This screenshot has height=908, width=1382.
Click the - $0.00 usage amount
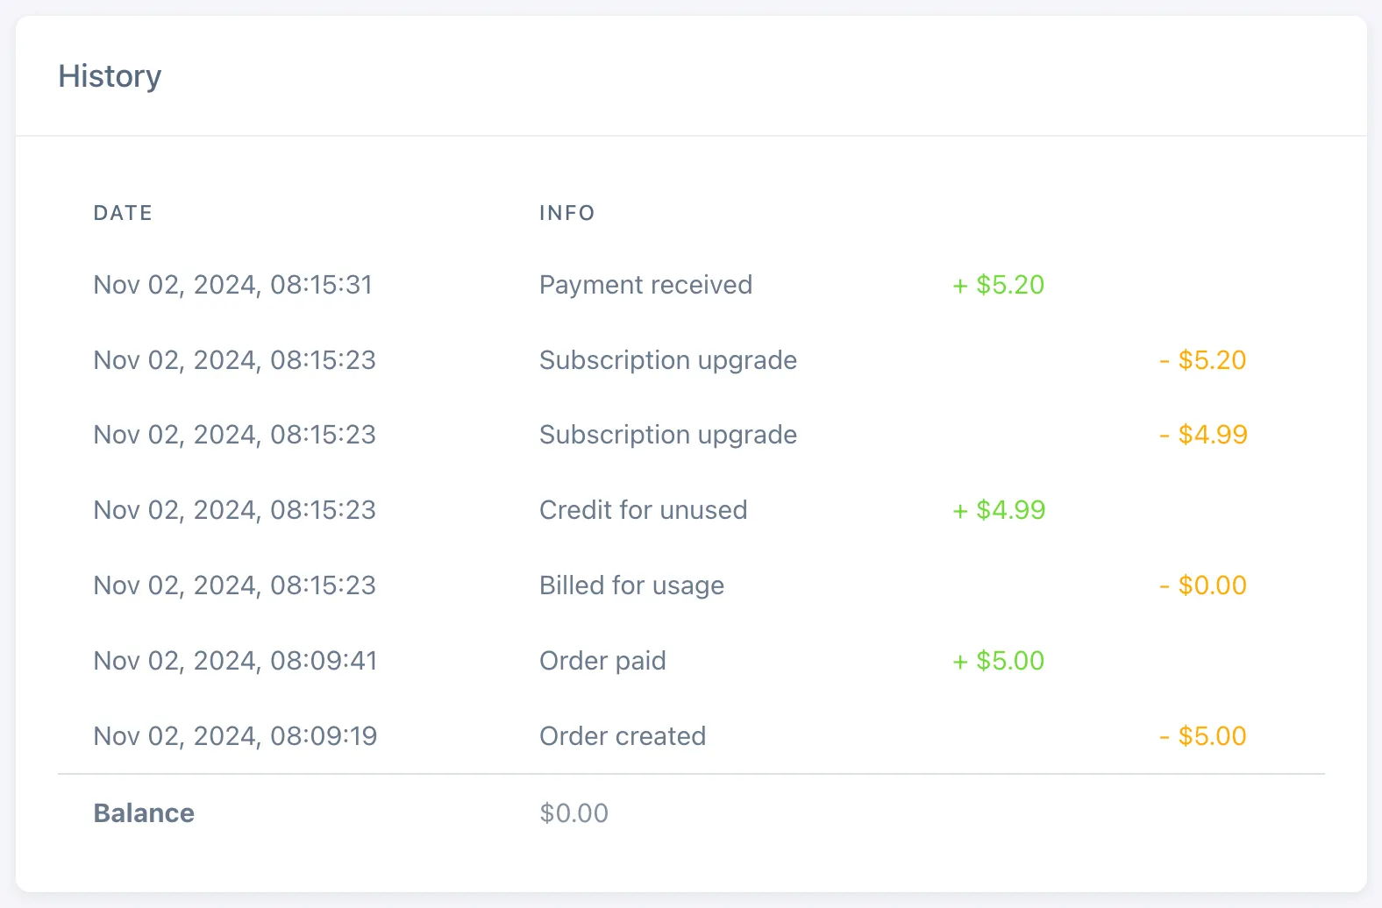[1202, 585]
